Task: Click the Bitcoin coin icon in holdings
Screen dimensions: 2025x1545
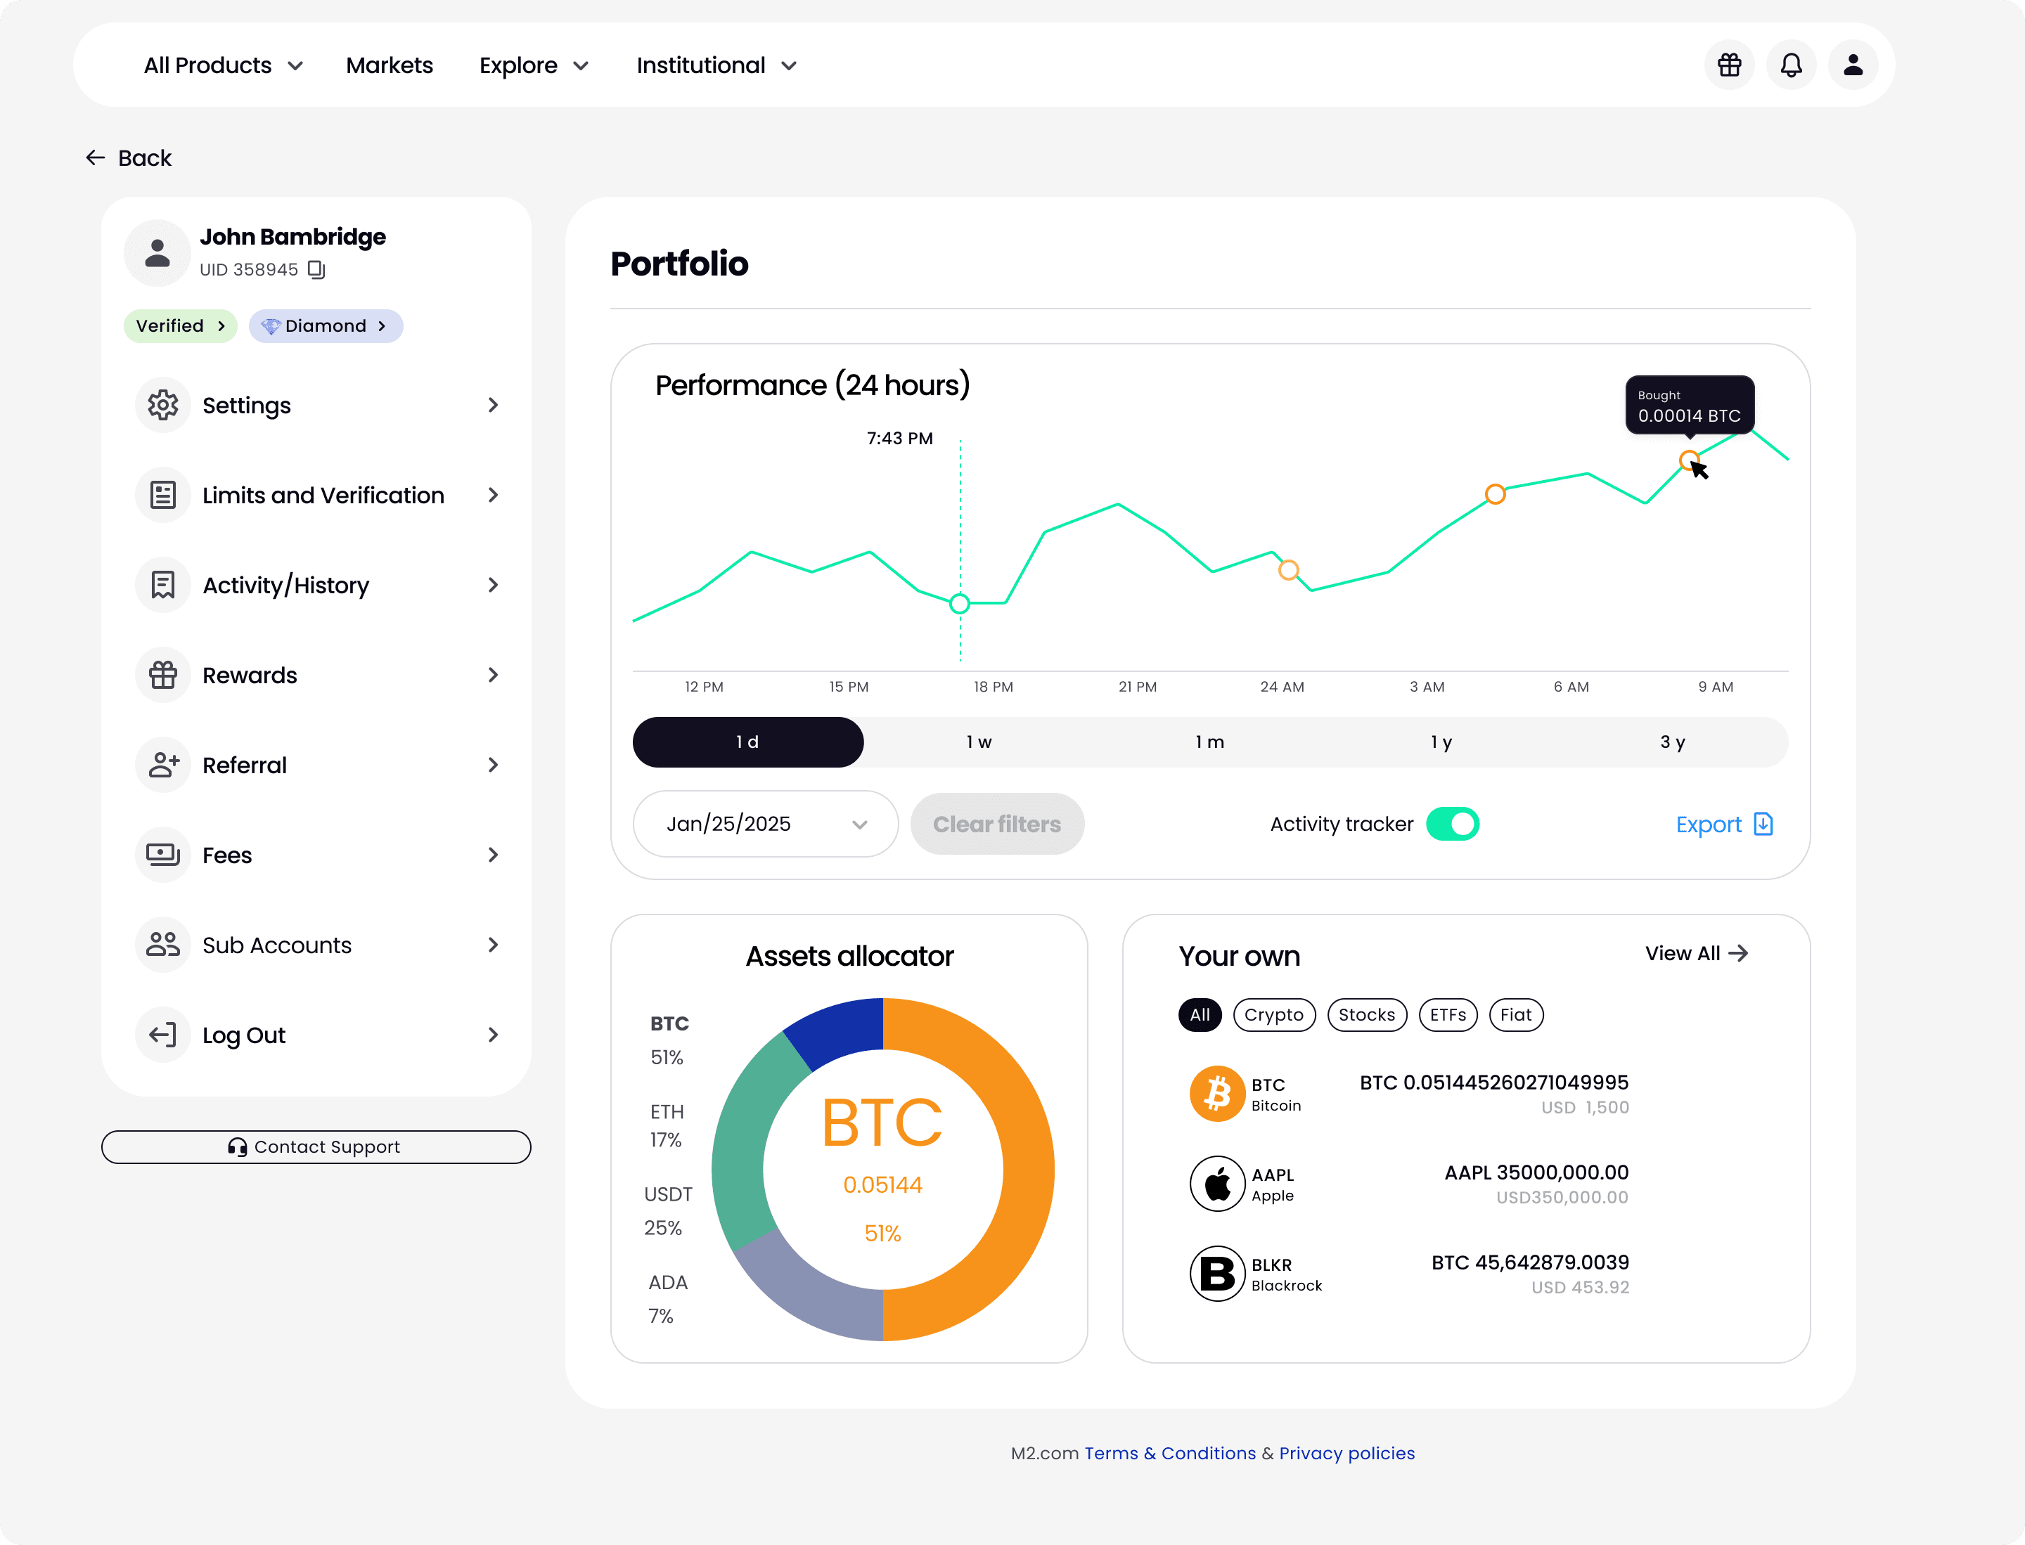Action: pyautogui.click(x=1216, y=1094)
